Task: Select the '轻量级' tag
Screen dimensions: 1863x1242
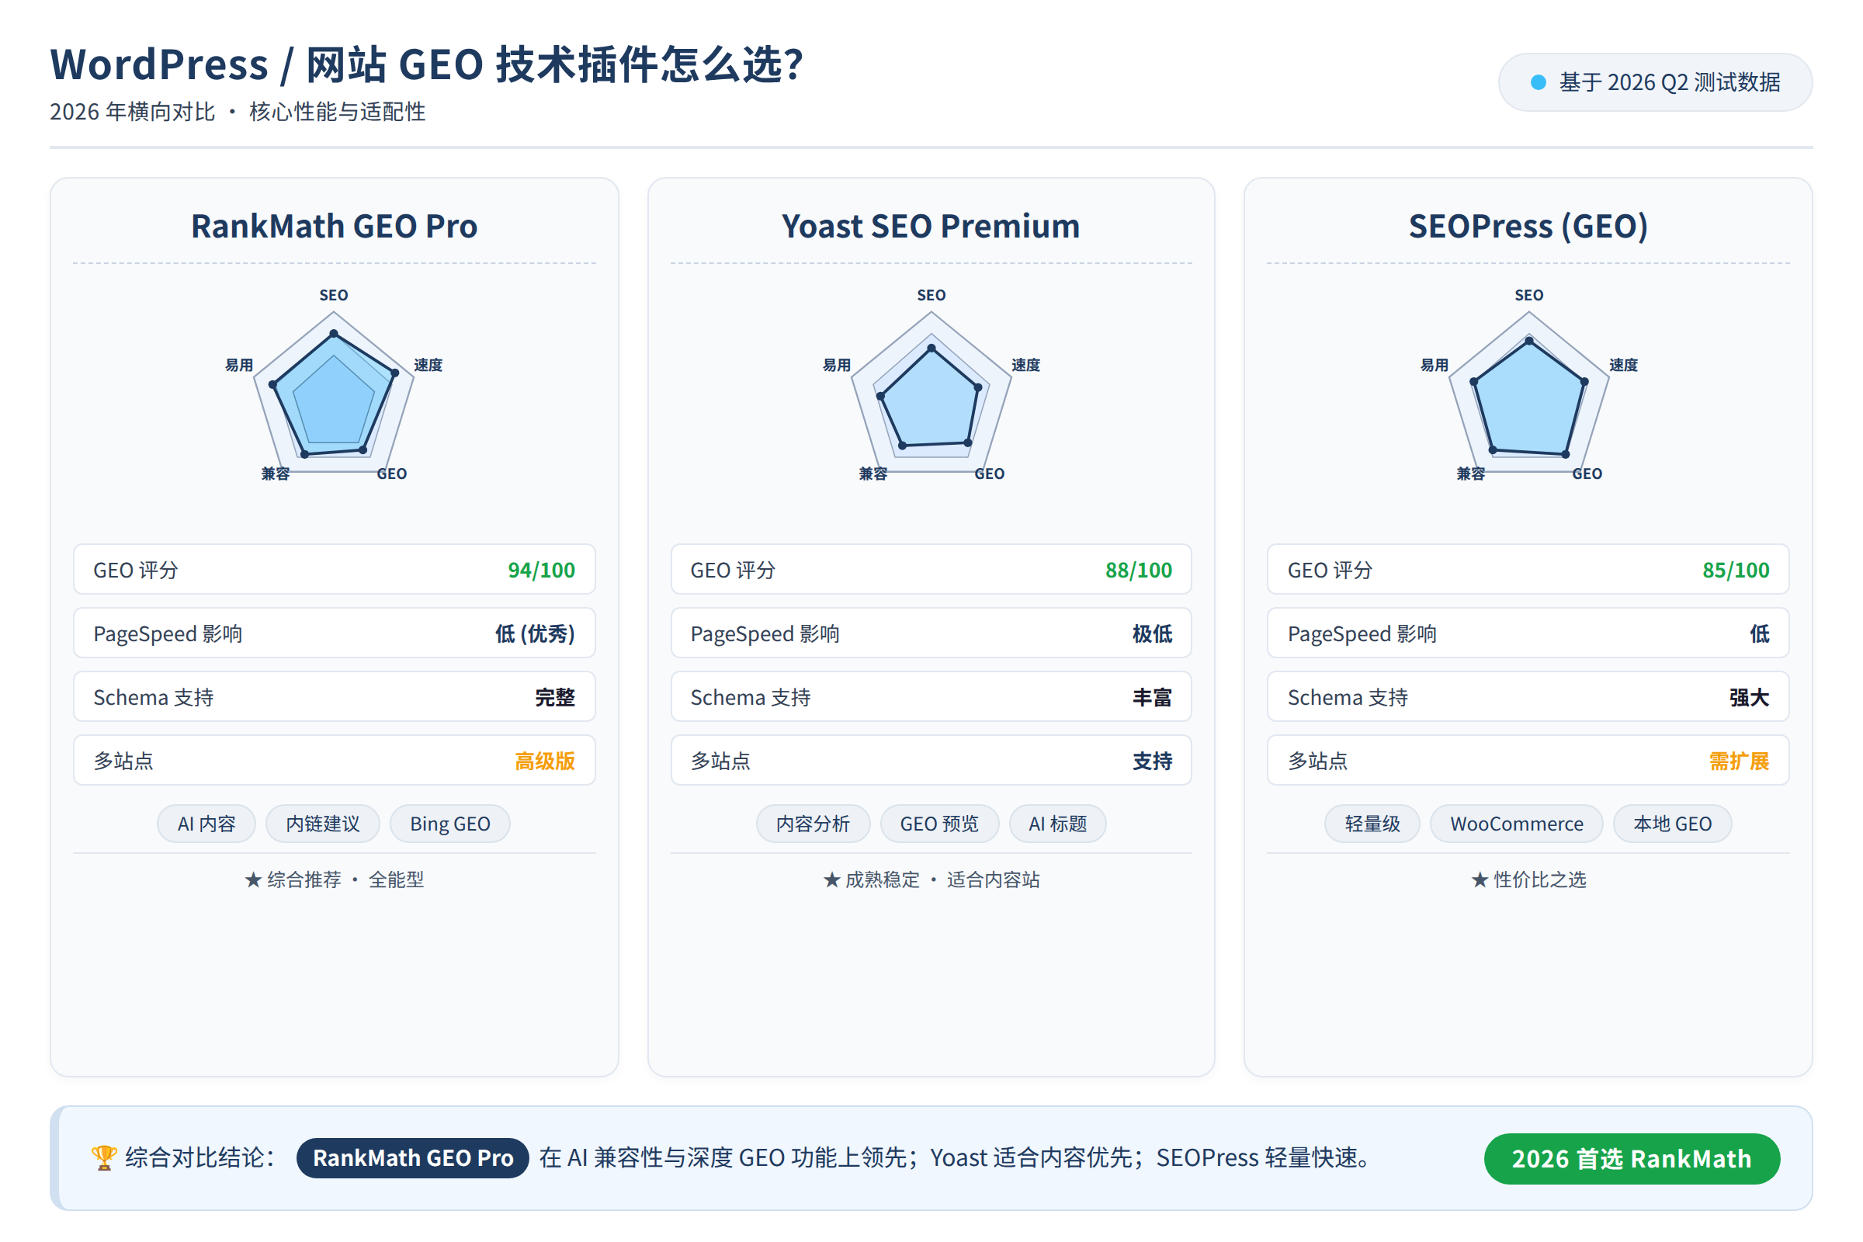Action: point(1372,824)
